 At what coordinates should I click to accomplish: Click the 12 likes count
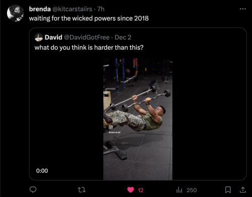[x=141, y=190]
